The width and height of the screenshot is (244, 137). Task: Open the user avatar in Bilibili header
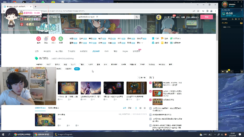(x=159, y=17)
